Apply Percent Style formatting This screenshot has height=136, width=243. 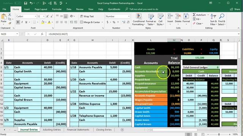[114, 22]
